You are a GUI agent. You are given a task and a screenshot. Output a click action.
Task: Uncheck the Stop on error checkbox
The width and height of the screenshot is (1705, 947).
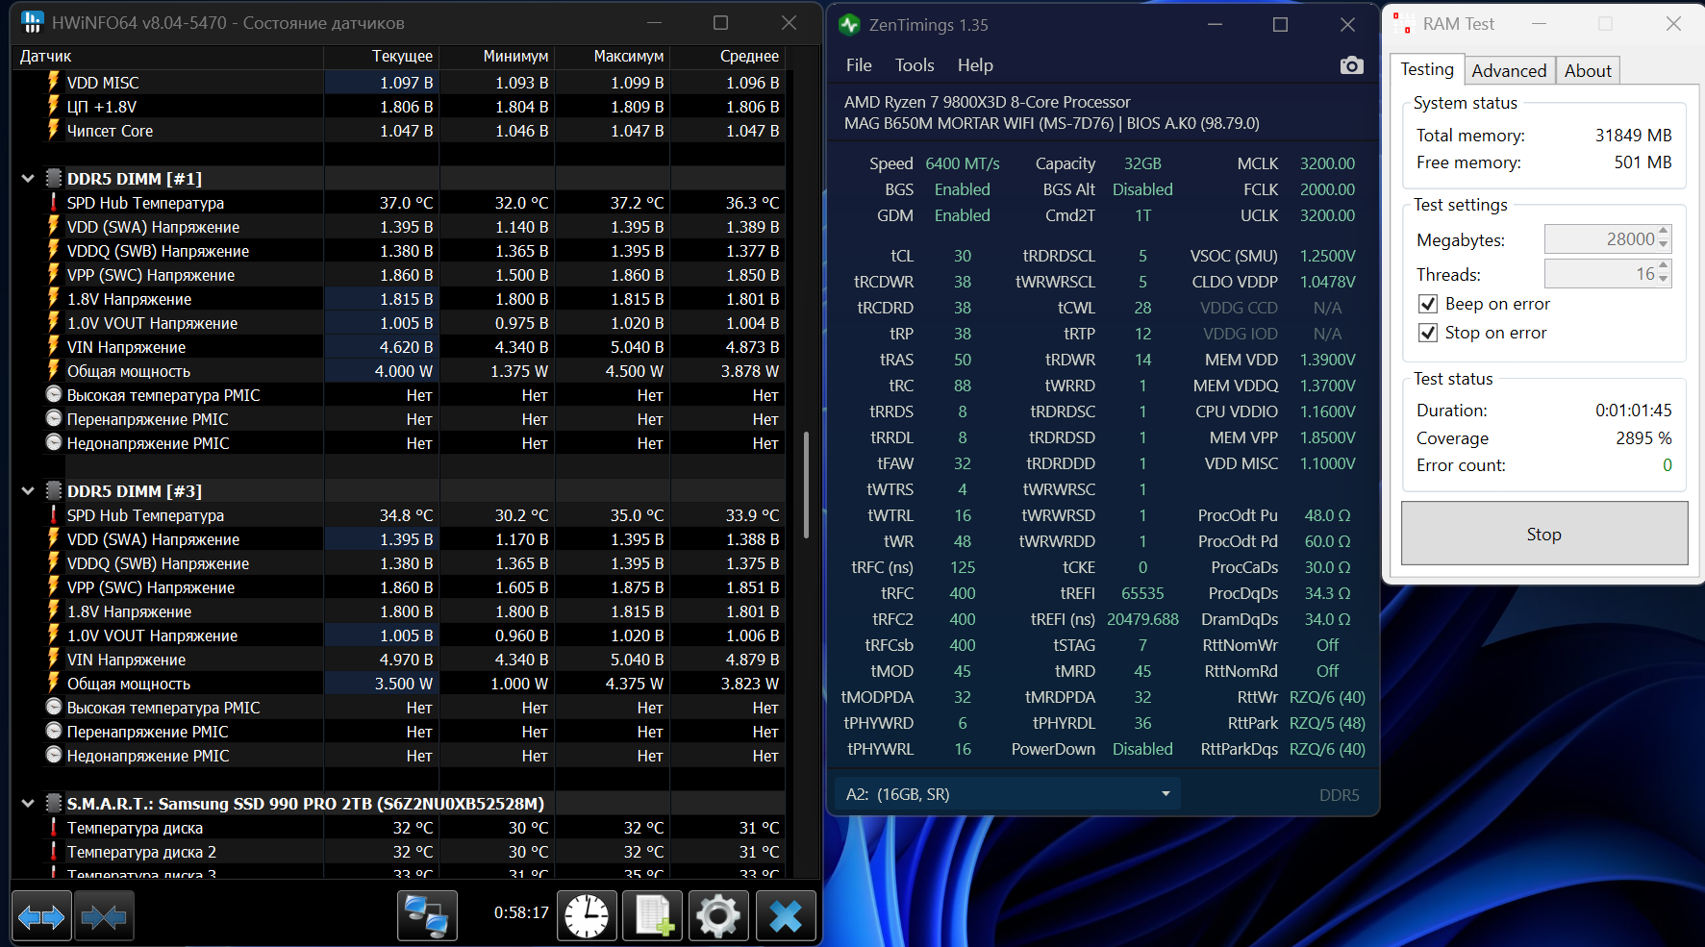click(x=1428, y=333)
